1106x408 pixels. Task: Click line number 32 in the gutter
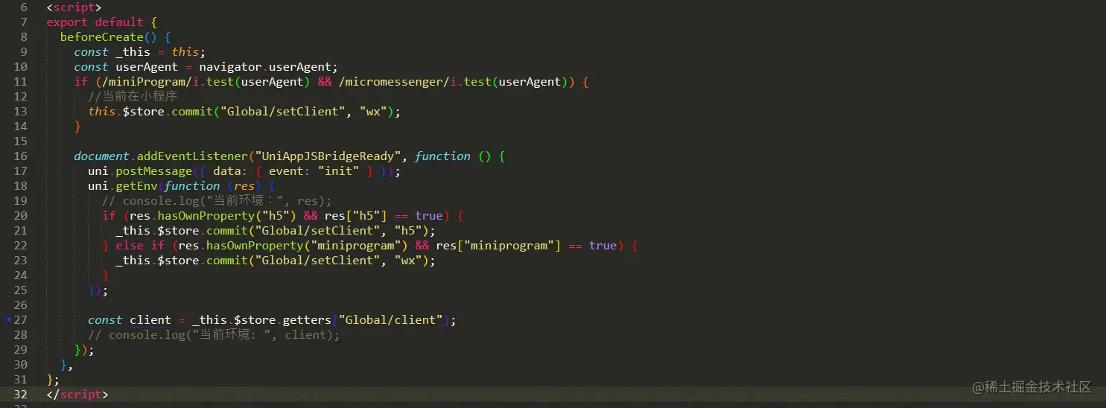pyautogui.click(x=21, y=395)
